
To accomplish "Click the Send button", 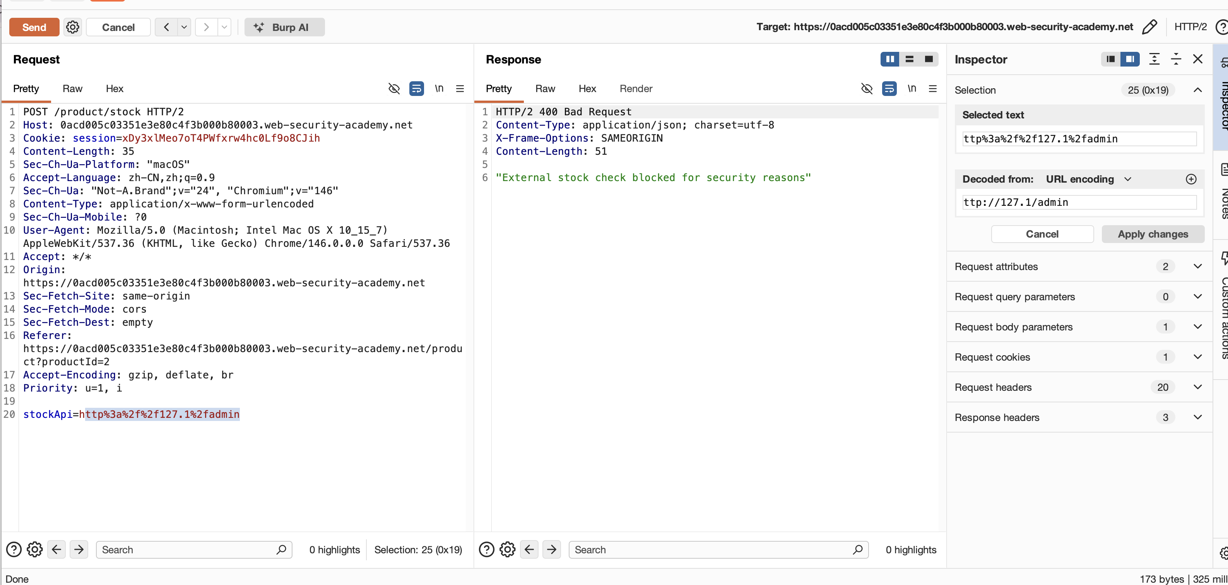I will 34,27.
